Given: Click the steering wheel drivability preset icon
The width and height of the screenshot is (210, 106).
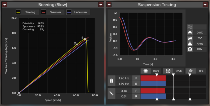Looking at the screenshot, I should (x=168, y=71).
